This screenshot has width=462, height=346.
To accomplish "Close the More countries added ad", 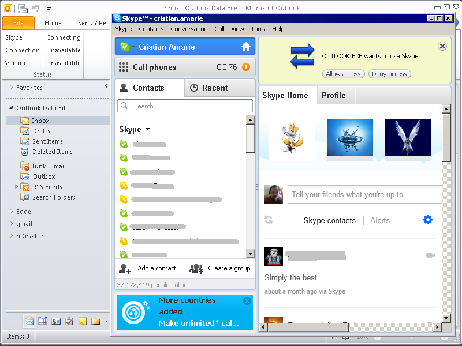I will (x=247, y=300).
